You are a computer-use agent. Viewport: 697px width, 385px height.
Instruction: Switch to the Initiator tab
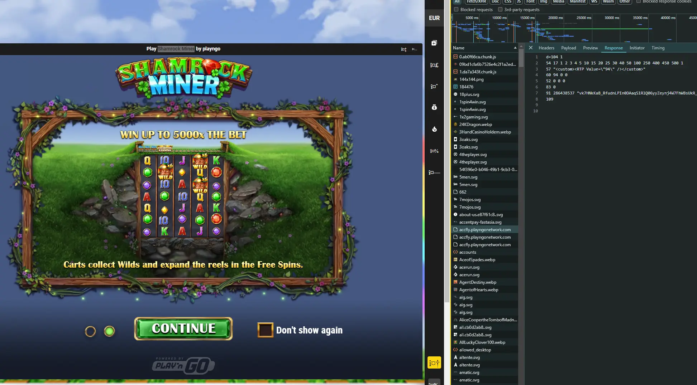point(637,48)
